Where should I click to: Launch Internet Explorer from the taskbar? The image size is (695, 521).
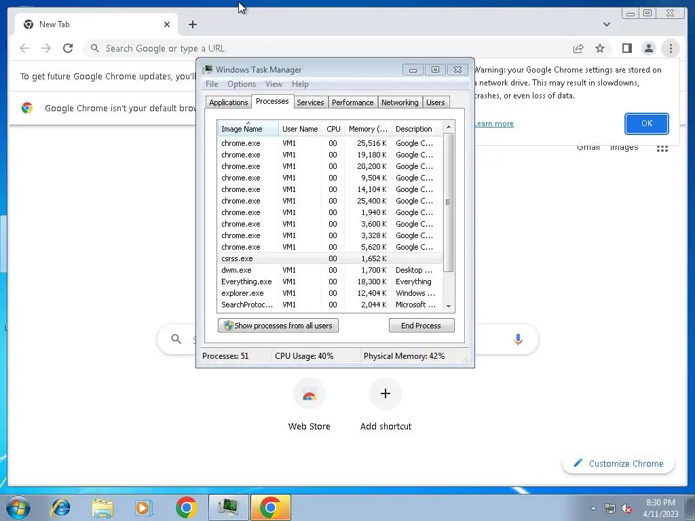pyautogui.click(x=60, y=507)
